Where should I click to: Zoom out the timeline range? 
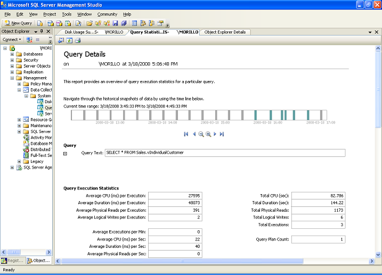(201, 134)
